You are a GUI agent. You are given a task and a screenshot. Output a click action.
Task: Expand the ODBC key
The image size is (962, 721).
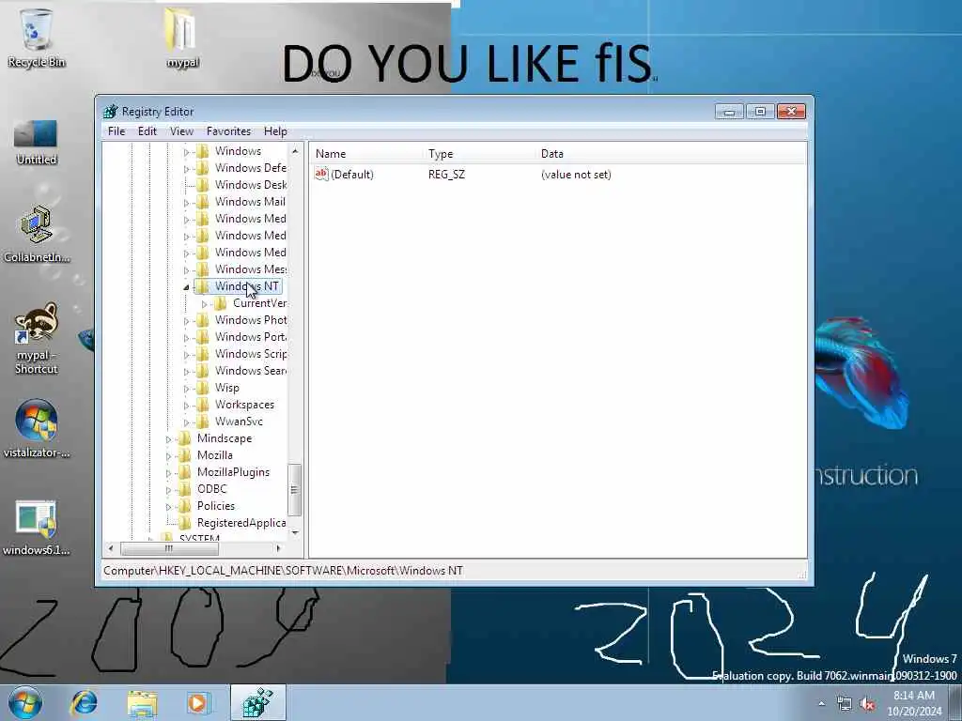click(168, 490)
